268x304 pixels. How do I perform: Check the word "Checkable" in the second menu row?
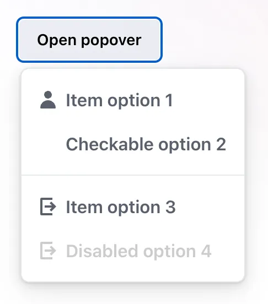click(110, 144)
